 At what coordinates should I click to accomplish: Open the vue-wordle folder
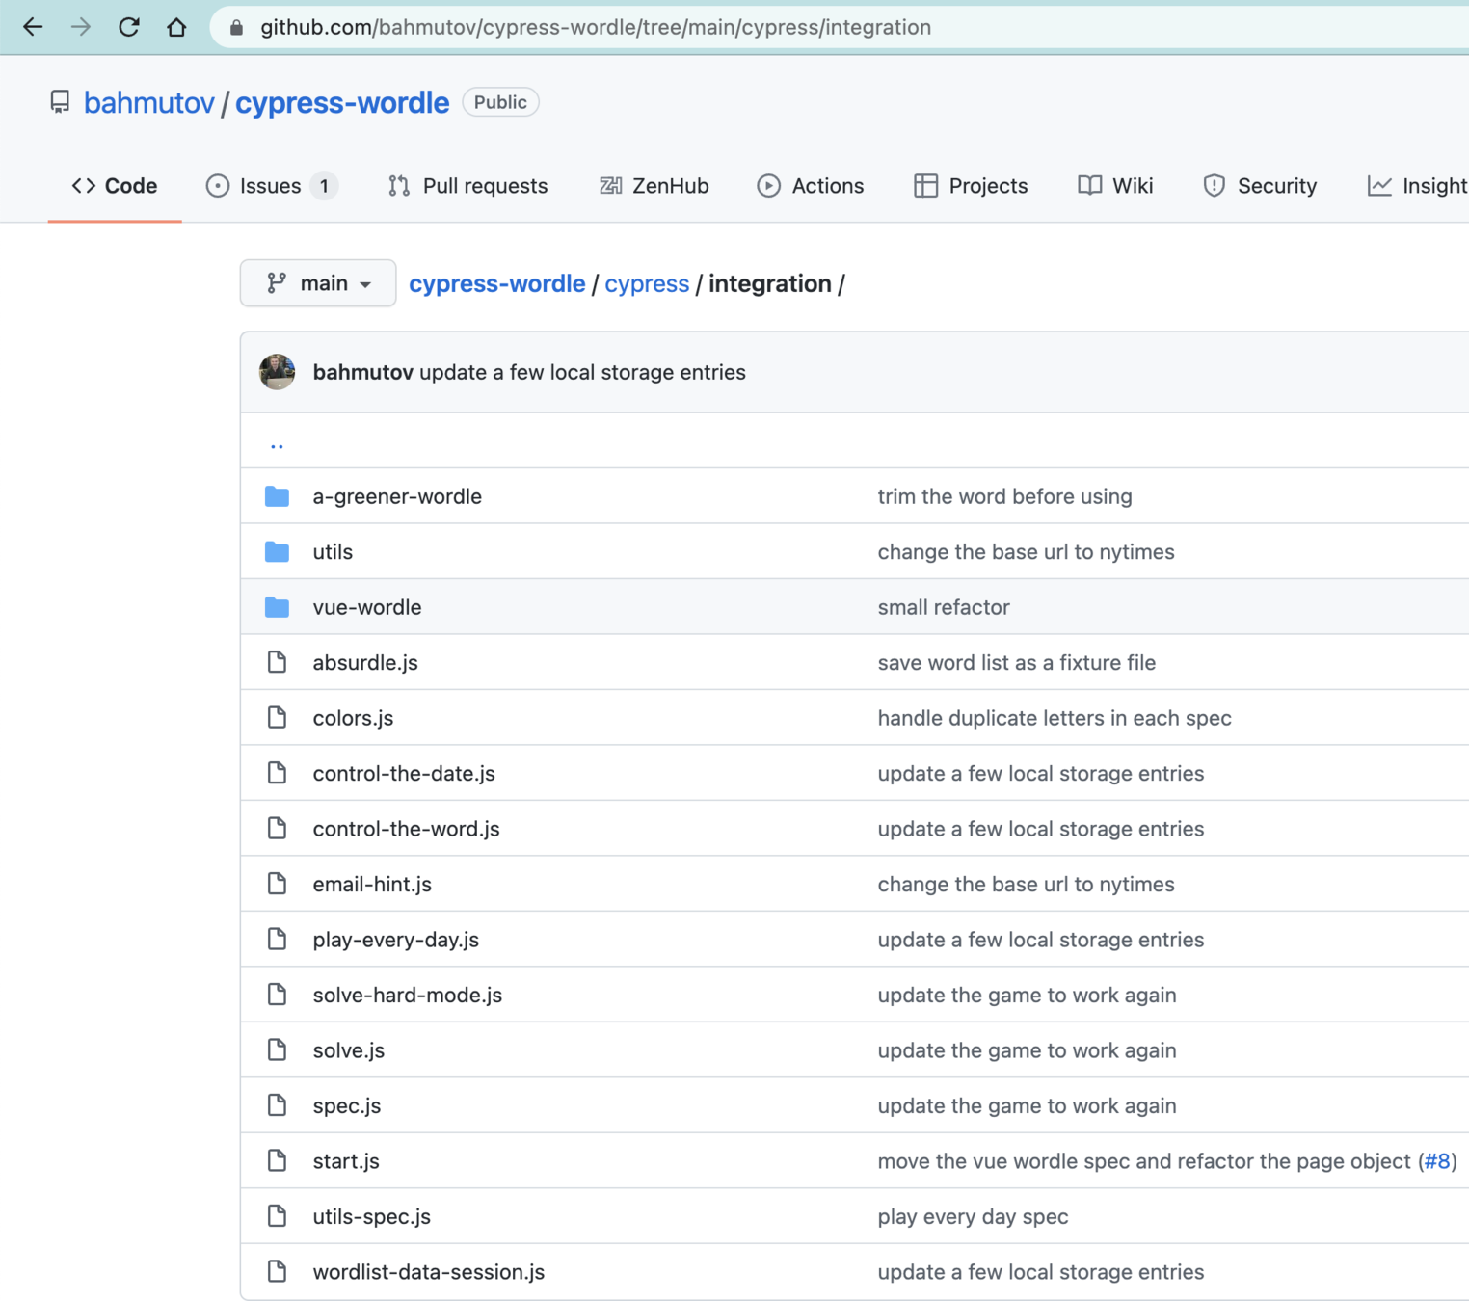coord(367,607)
